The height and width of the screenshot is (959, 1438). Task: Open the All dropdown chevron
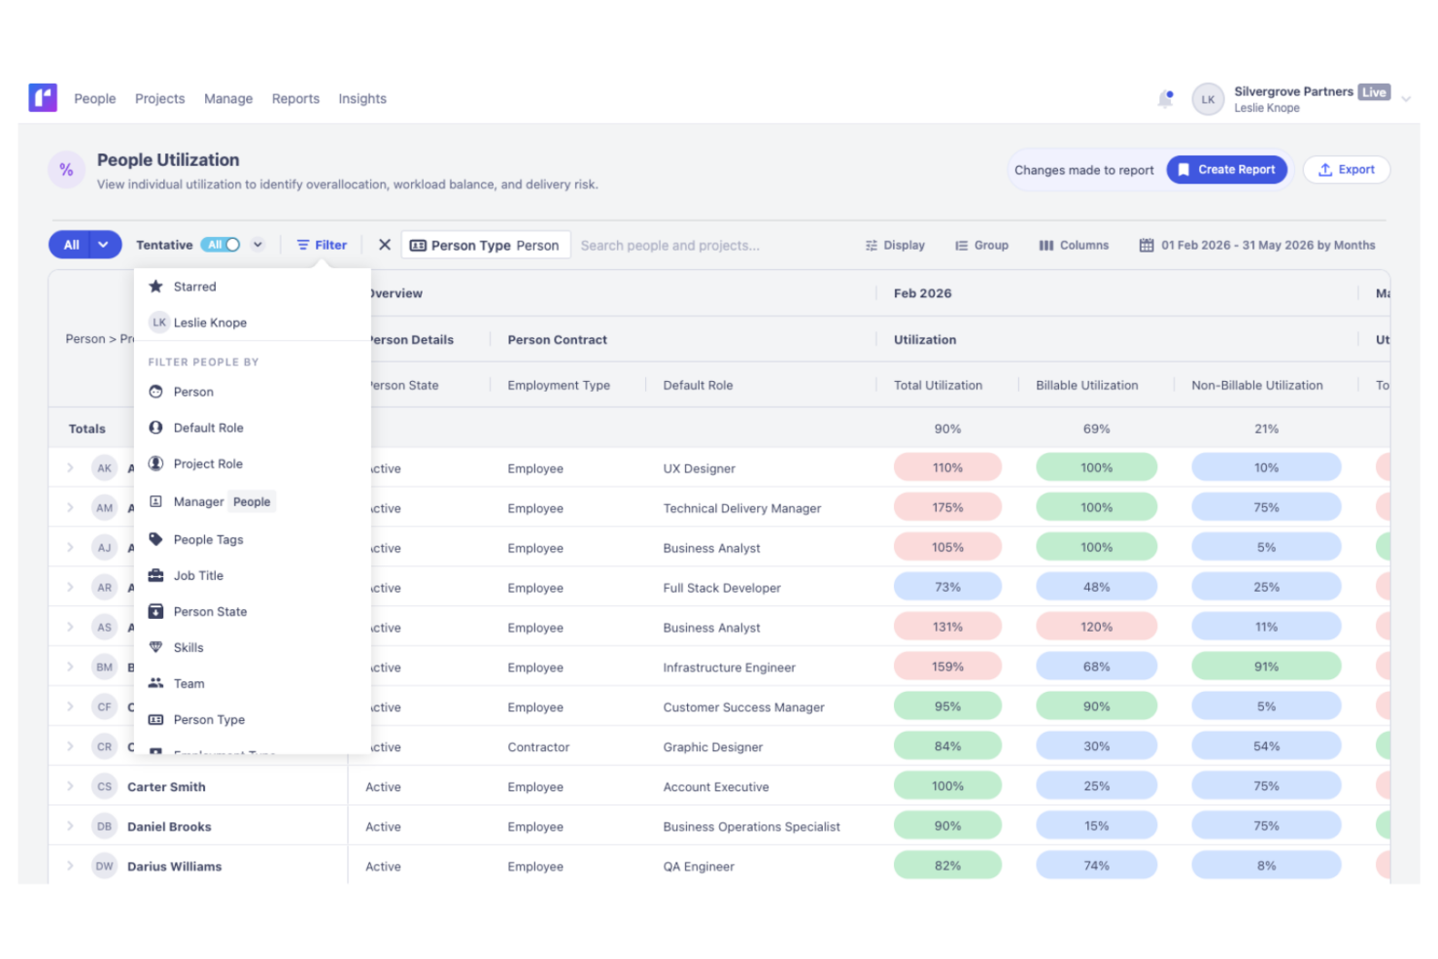pyautogui.click(x=103, y=245)
